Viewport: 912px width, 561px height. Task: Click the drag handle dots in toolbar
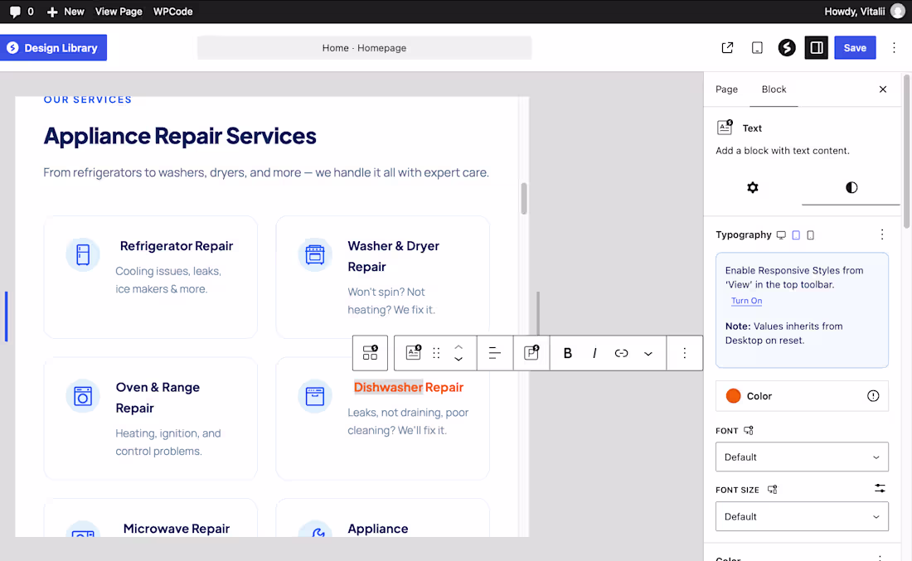click(436, 353)
